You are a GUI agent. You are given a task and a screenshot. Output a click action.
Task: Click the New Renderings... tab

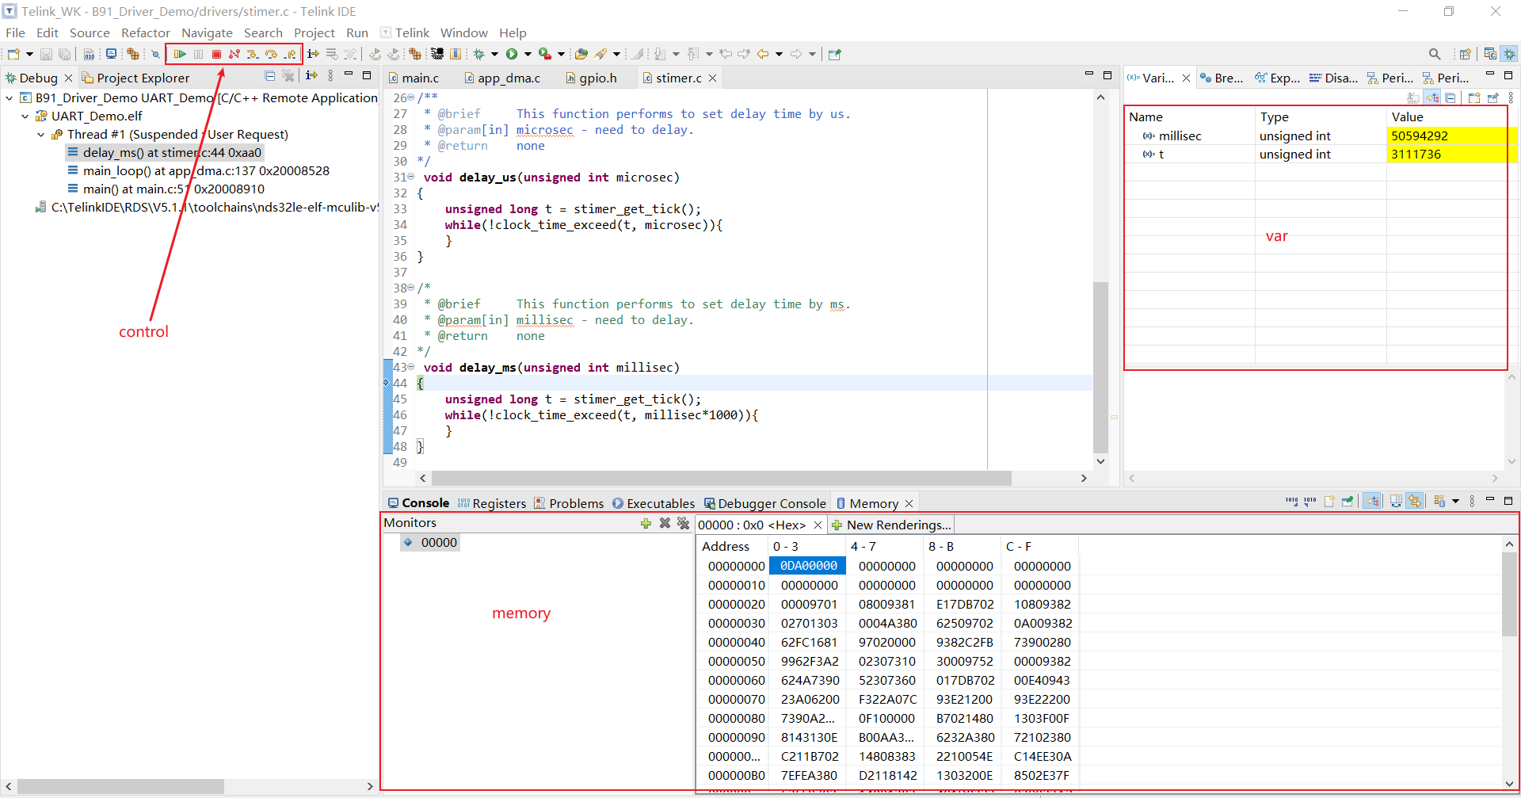pyautogui.click(x=891, y=525)
